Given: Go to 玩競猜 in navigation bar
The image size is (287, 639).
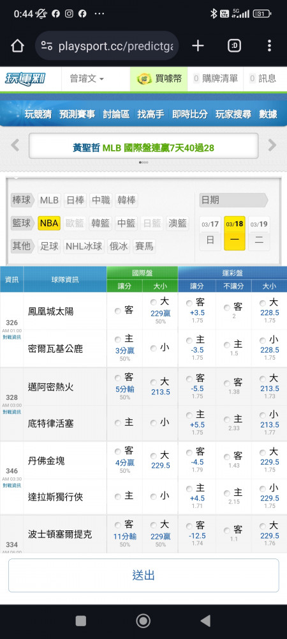Looking at the screenshot, I should point(38,114).
